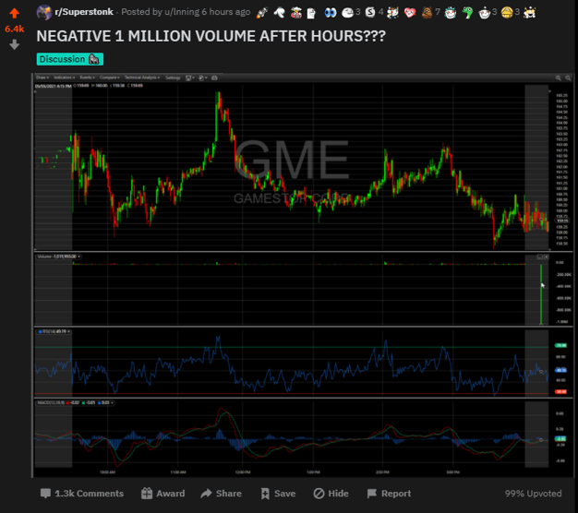
Task: Open the Technical Analysis dropdown
Action: click(142, 78)
